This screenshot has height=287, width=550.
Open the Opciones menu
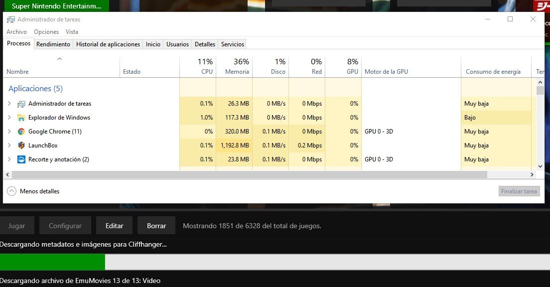pyautogui.click(x=46, y=31)
